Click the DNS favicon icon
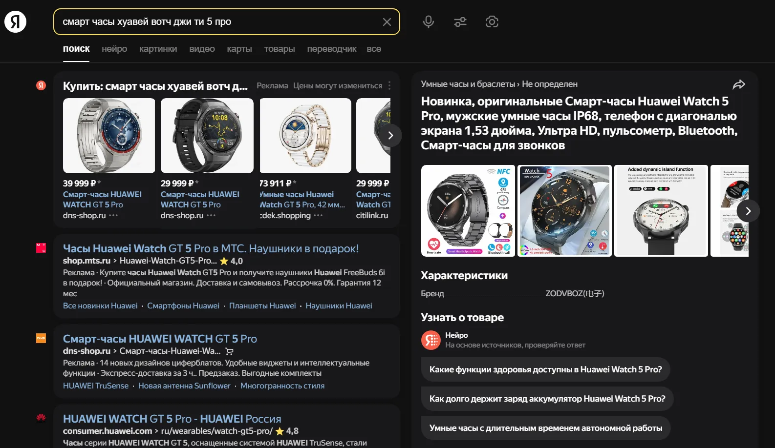This screenshot has width=775, height=448. 41,338
